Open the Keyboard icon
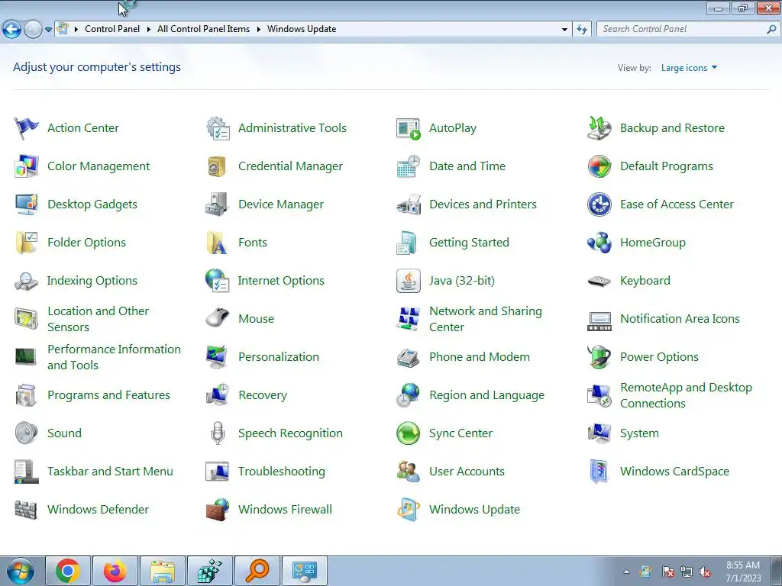 pyautogui.click(x=599, y=281)
